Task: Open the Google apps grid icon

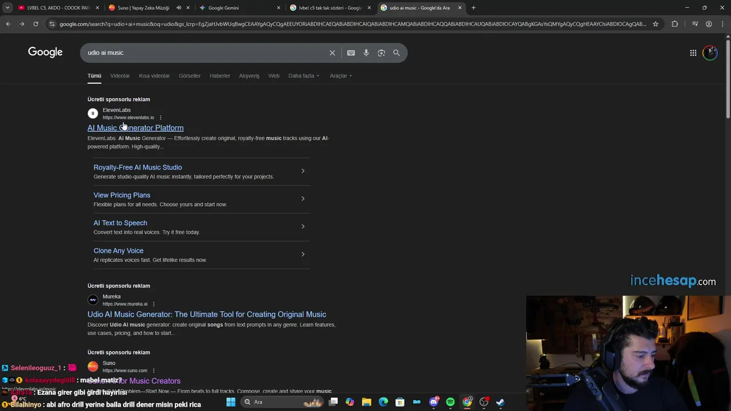Action: pos(693,53)
